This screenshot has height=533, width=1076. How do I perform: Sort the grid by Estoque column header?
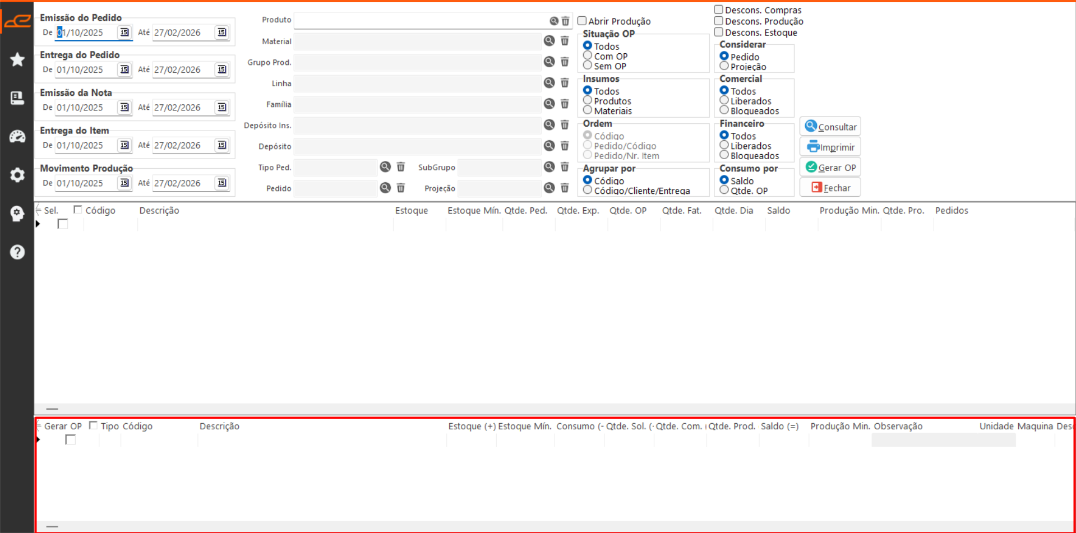point(411,211)
